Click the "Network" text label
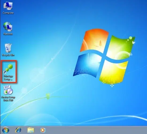This screenshot has height=134, width=147. click(x=8, y=34)
